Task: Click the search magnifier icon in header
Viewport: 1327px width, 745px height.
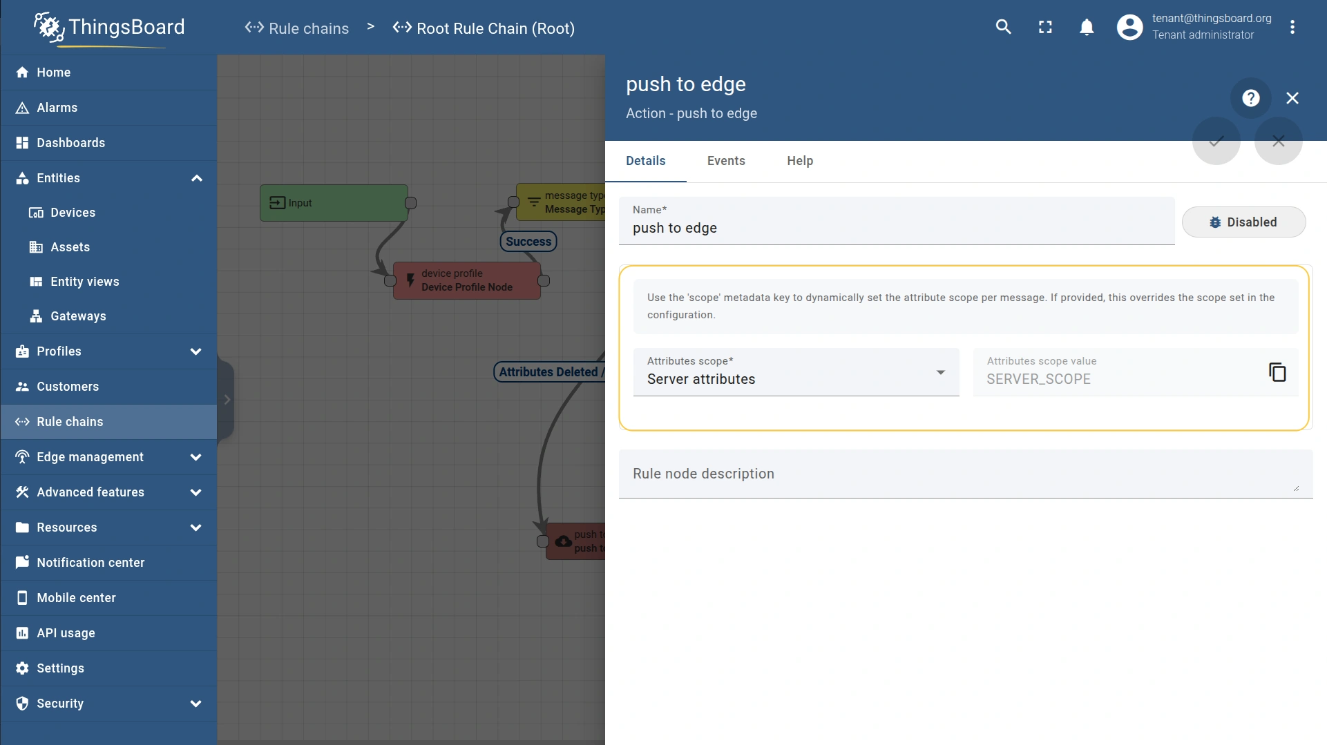Action: 1003,27
